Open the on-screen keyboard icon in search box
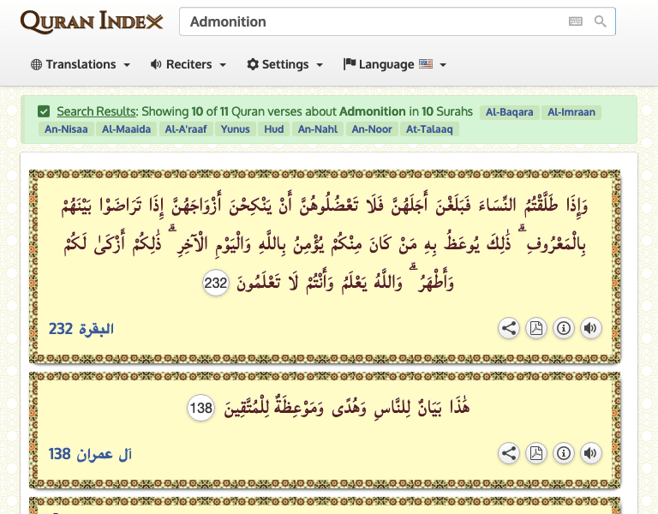 pos(576,21)
